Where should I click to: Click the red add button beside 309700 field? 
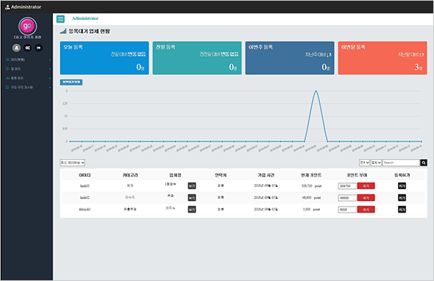(x=366, y=186)
